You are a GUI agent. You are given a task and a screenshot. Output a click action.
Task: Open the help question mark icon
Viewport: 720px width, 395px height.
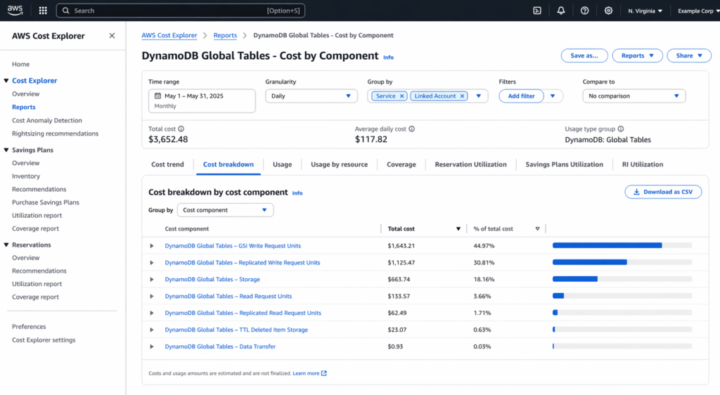584,11
